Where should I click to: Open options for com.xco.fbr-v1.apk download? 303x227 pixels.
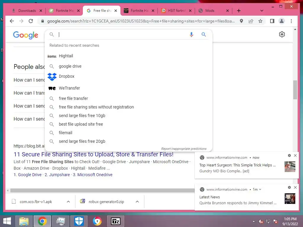point(68,202)
